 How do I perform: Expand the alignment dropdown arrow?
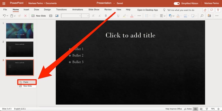tap(165, 16)
